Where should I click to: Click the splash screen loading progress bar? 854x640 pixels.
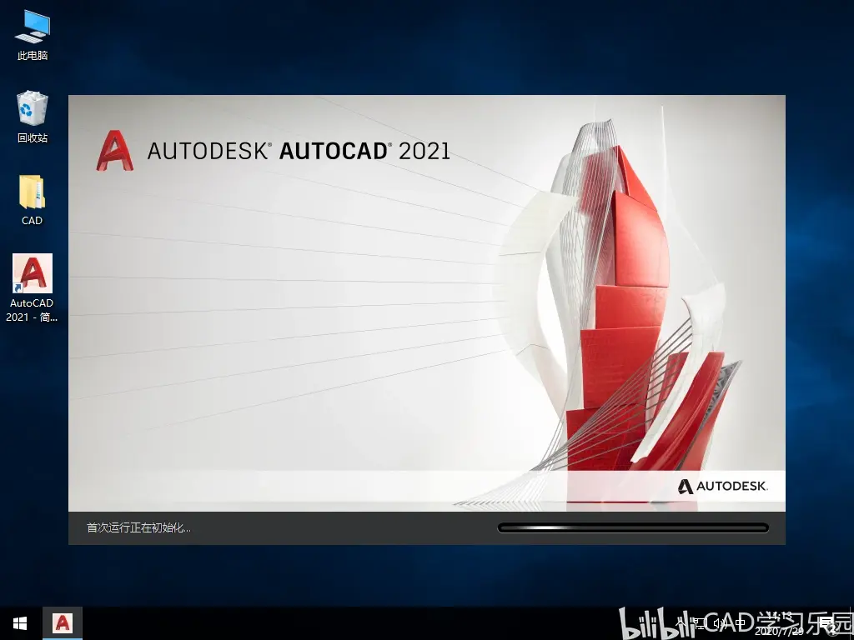[633, 527]
